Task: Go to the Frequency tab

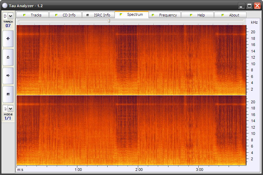Action: [164, 15]
